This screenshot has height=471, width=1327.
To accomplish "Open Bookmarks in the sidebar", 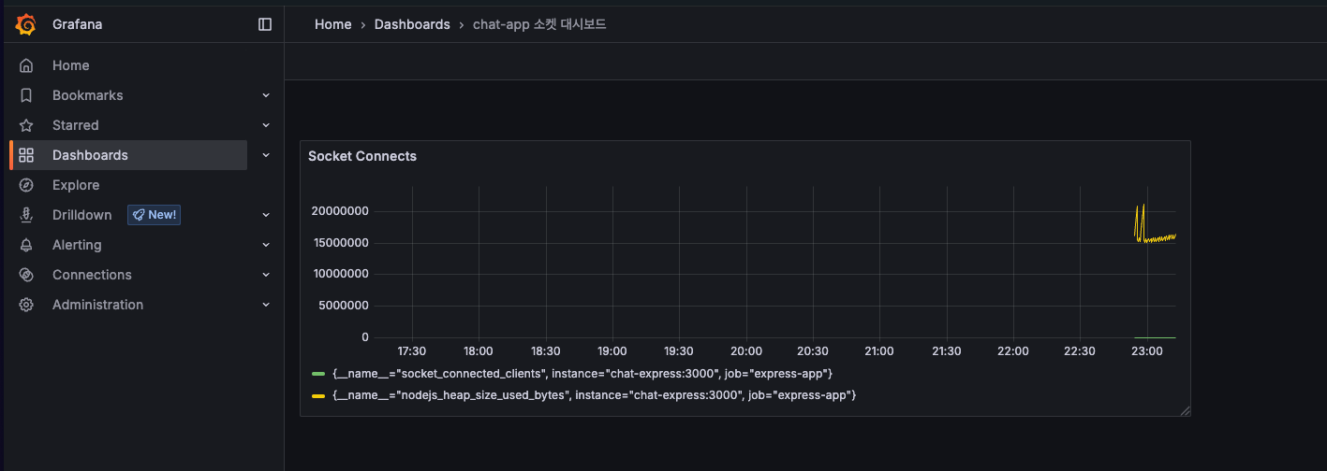I will (x=87, y=95).
